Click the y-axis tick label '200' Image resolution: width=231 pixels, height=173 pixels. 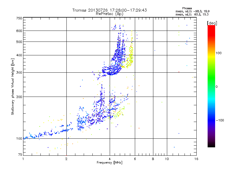(x=19, y=97)
